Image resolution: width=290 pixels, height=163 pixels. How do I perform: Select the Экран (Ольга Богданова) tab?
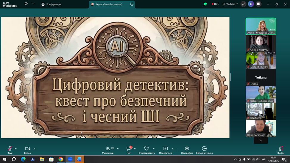click(x=109, y=4)
